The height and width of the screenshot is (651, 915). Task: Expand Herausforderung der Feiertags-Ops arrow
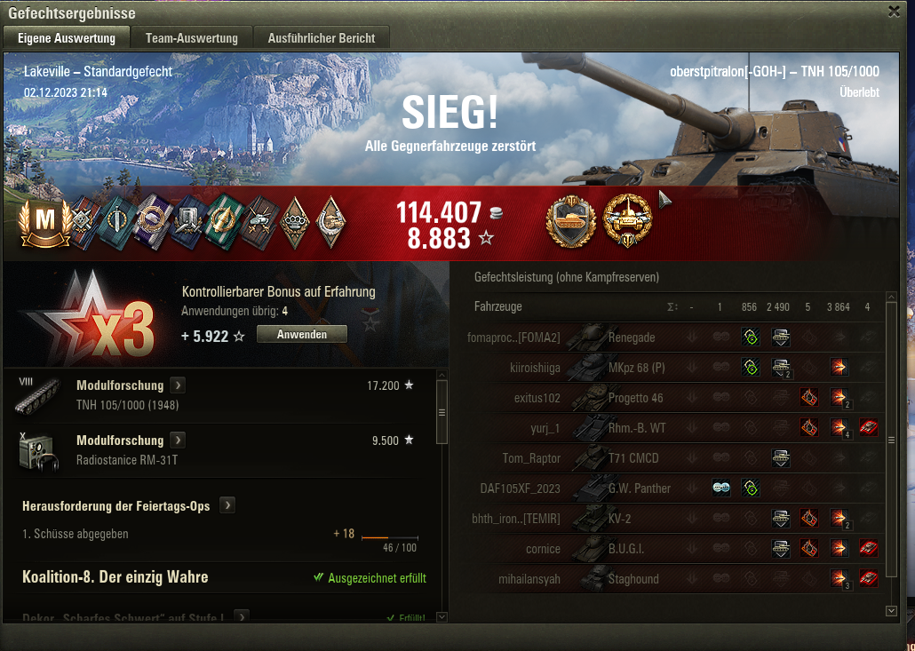227,505
